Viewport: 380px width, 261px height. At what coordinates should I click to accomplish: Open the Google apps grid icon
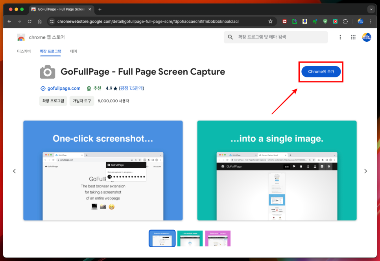[x=353, y=37]
